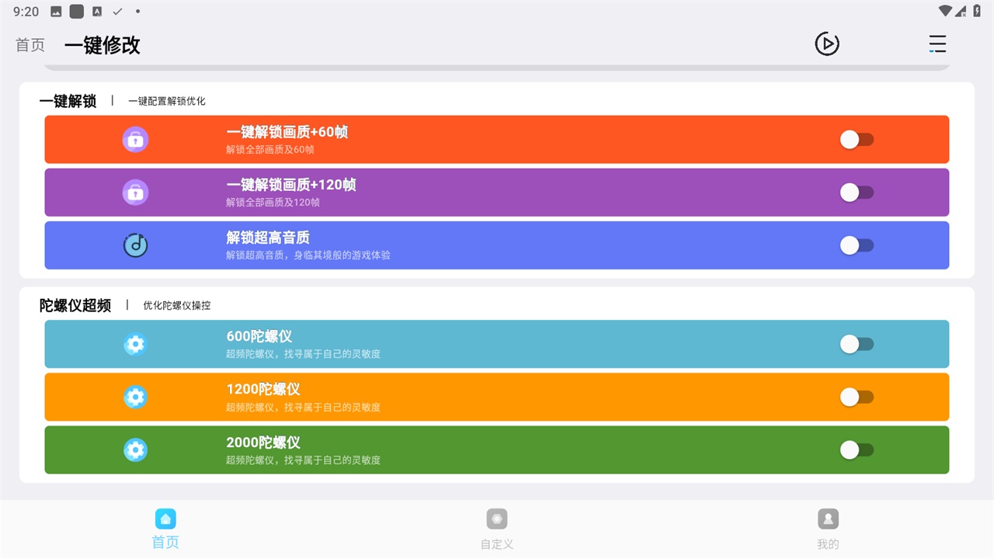Tap the 首页 link in top header
994x559 pixels.
coord(30,45)
